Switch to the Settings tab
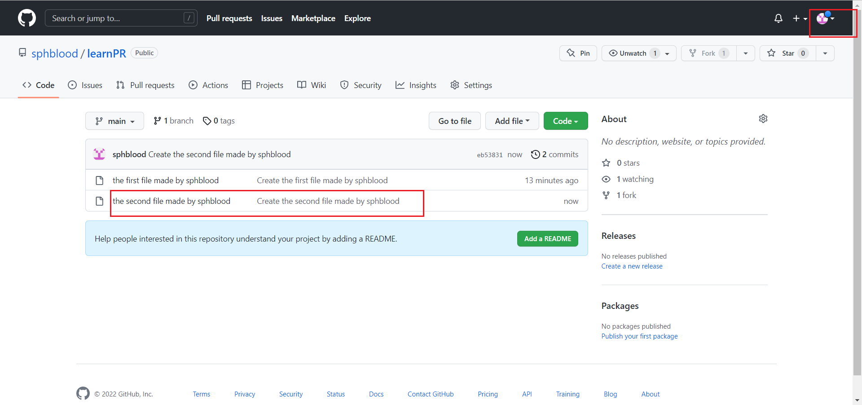 coord(471,85)
